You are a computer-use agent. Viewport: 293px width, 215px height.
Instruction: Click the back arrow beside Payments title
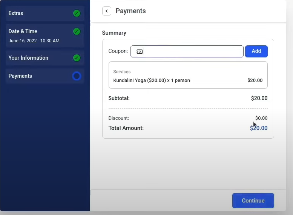click(x=107, y=11)
